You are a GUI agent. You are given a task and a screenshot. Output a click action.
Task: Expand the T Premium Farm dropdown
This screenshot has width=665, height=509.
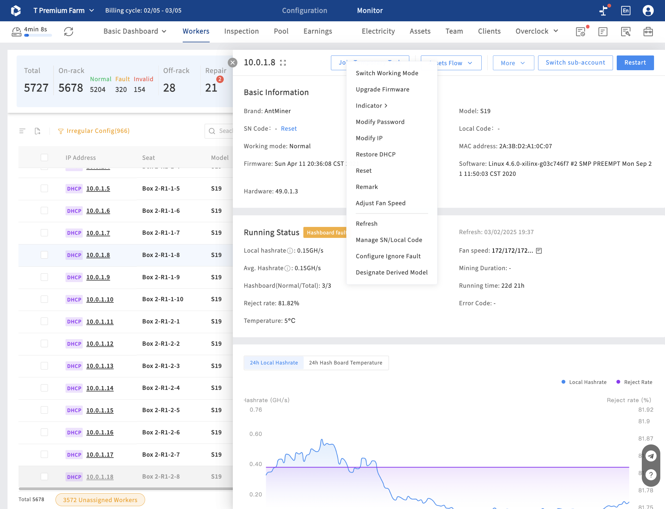tap(64, 11)
